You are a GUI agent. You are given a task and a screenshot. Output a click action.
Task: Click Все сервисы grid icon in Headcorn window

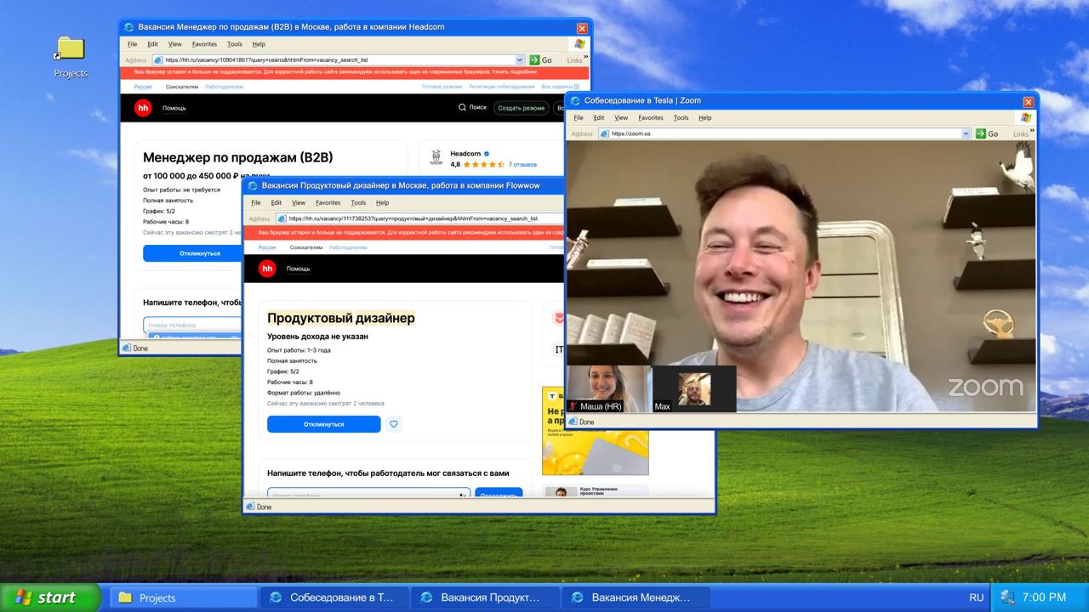(x=576, y=87)
